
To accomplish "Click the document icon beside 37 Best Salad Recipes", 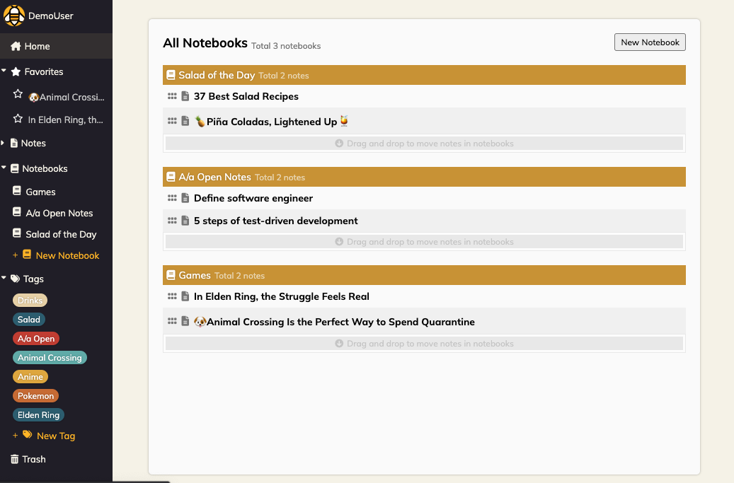I will pyautogui.click(x=185, y=95).
